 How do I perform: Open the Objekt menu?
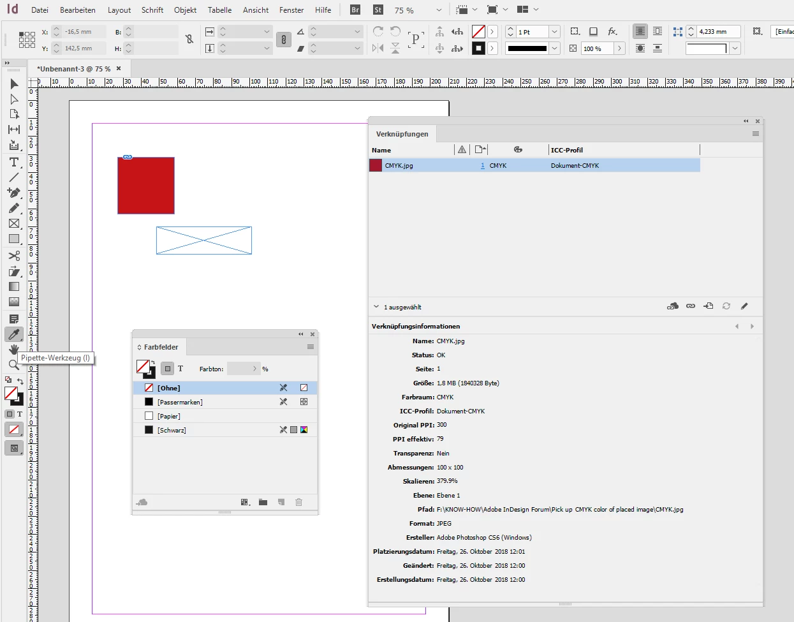(x=186, y=10)
